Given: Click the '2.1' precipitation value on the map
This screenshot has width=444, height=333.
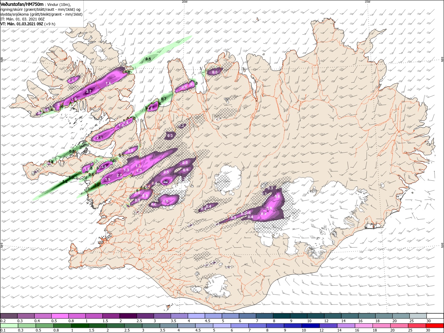Looking at the screenshot, I should pos(99,138).
